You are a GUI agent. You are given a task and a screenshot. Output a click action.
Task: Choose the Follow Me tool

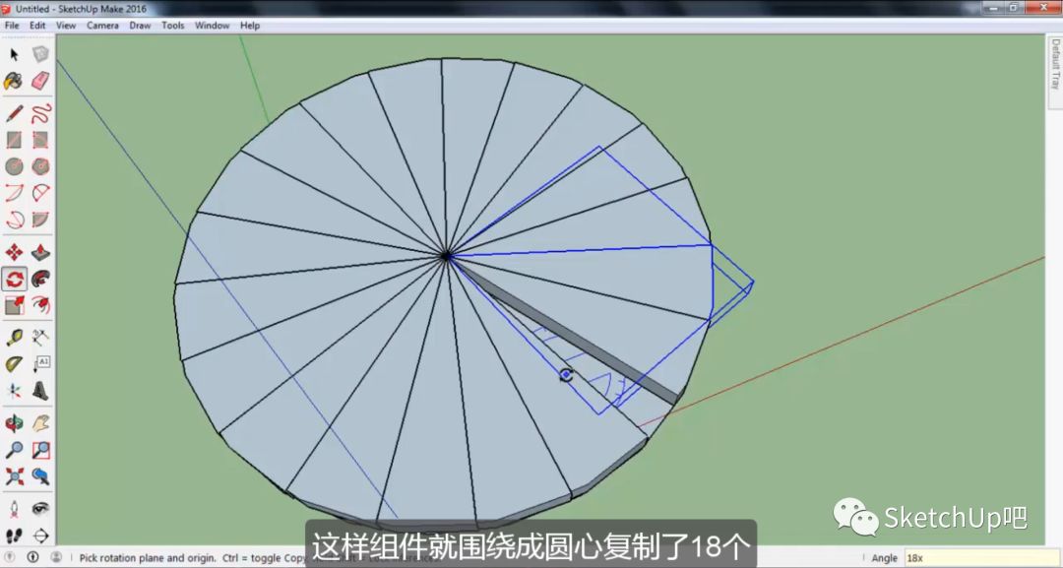pos(40,279)
